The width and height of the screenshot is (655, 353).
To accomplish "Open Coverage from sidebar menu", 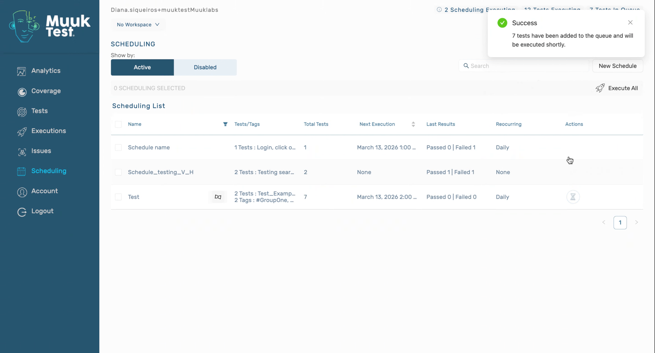I will point(46,91).
